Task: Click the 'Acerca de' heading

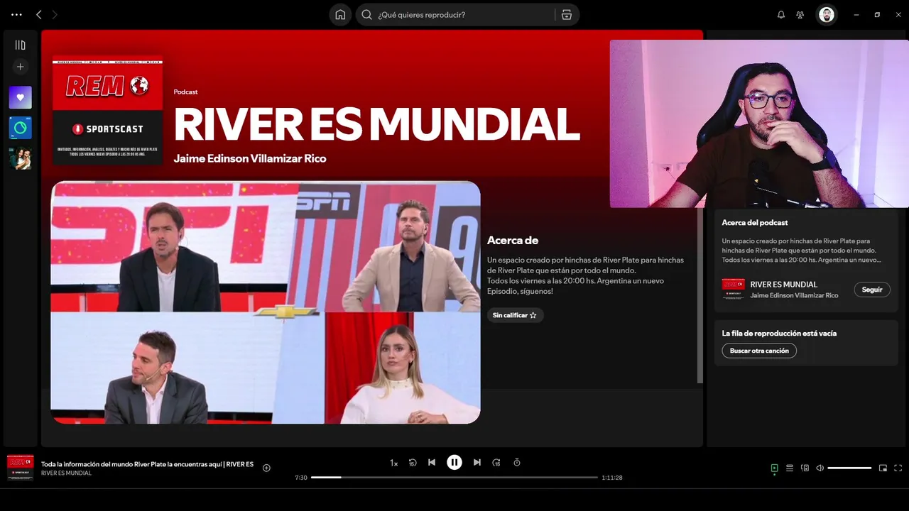Action: coord(513,241)
